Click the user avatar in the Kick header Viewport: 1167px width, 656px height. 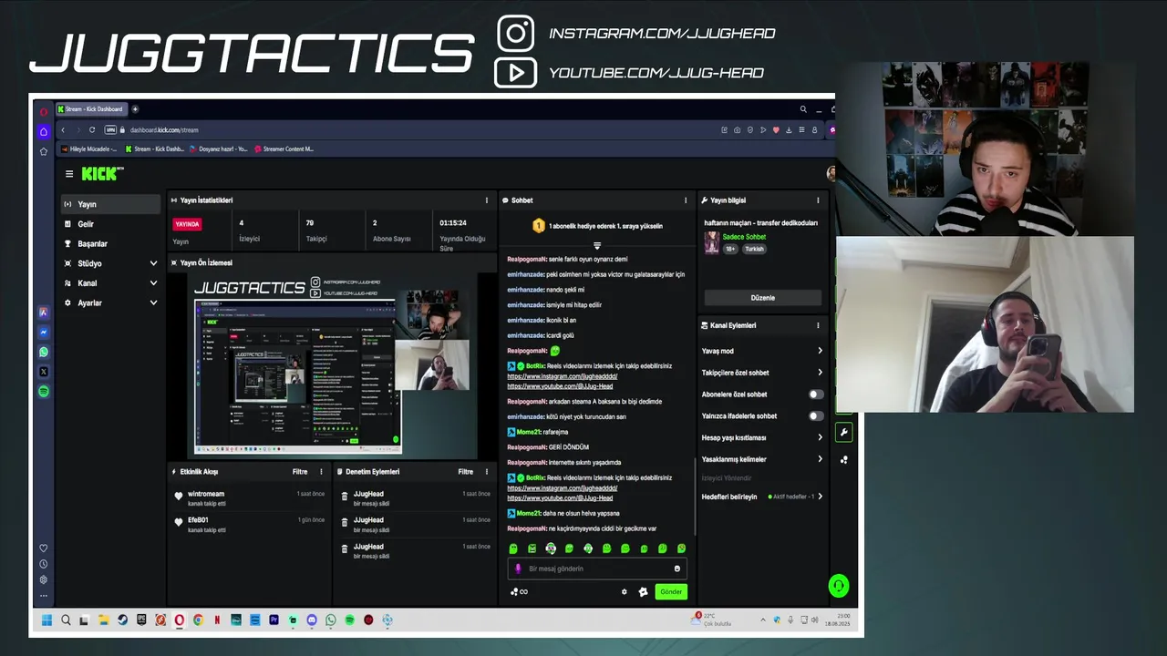(x=831, y=173)
